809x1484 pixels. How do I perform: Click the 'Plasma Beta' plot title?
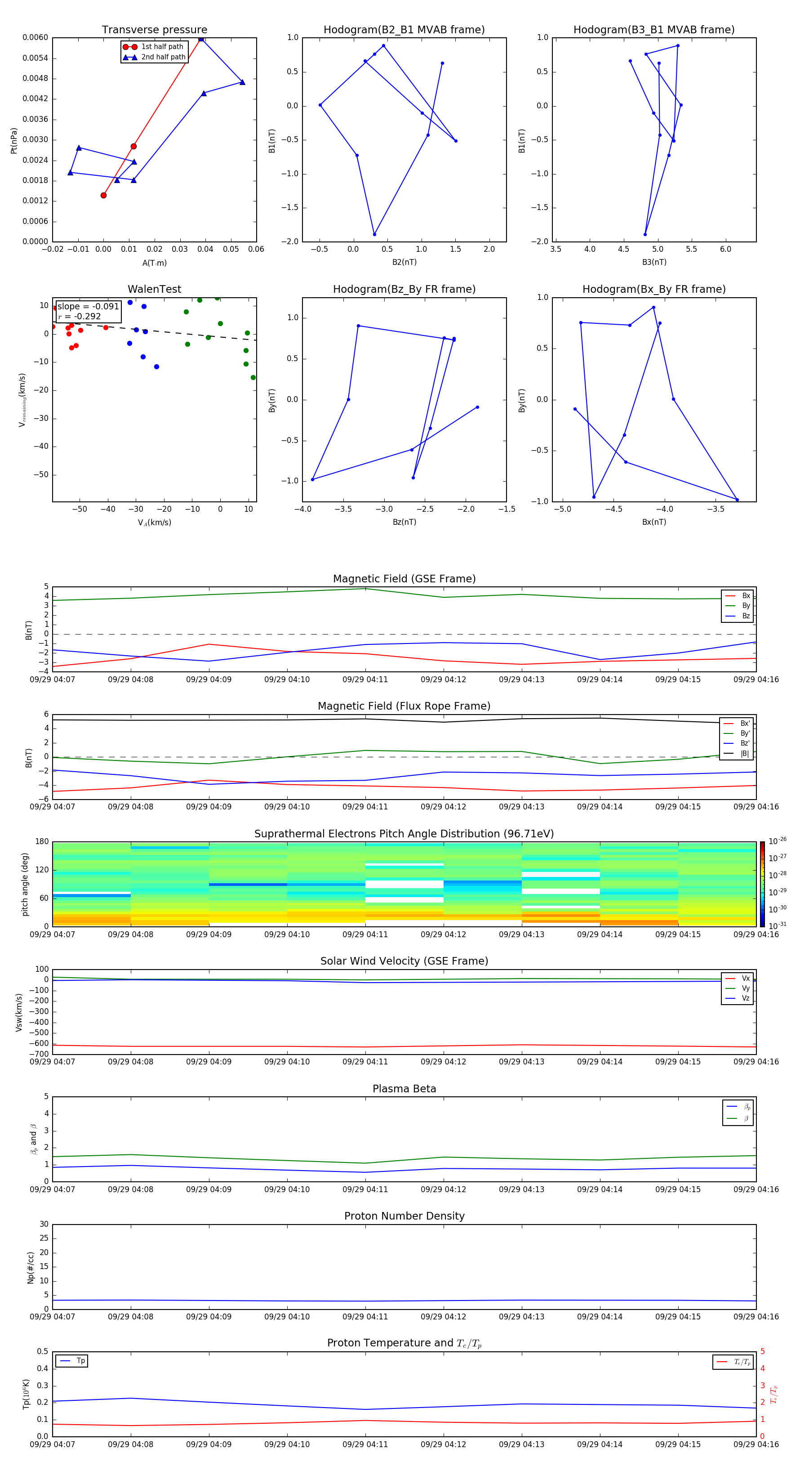[x=404, y=1089]
